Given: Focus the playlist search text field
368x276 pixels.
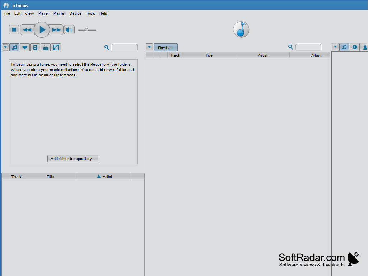Looking at the screenshot, I should click(308, 47).
